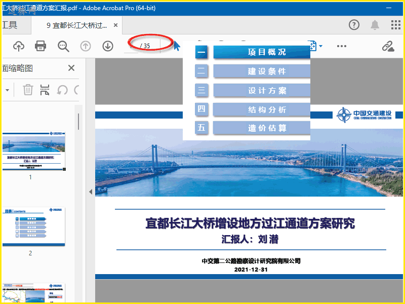Open the thumbnails panel options dropdown
Viewport: 405px width, 304px height.
click(7, 90)
